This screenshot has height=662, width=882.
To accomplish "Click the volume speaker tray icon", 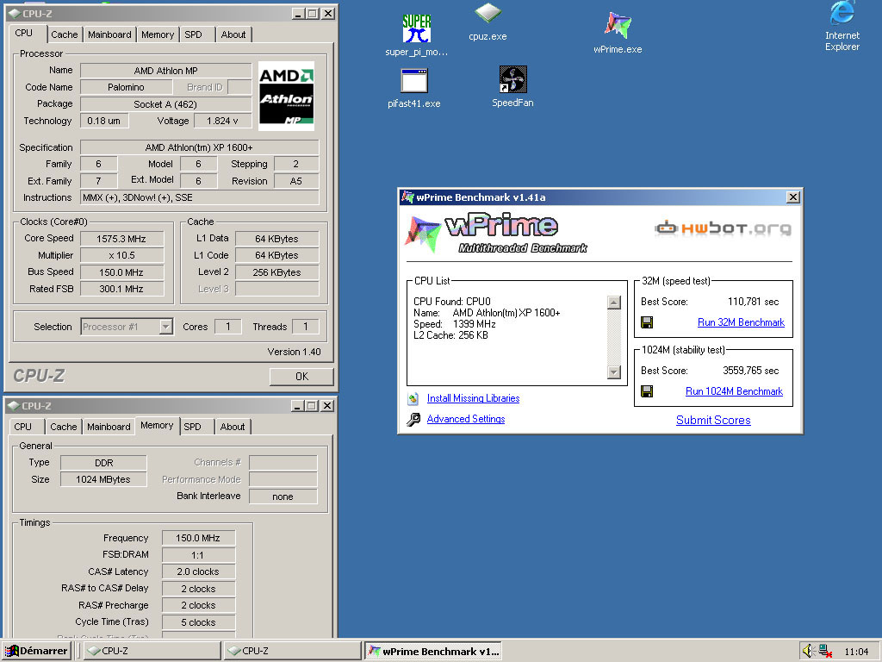I will (x=808, y=651).
